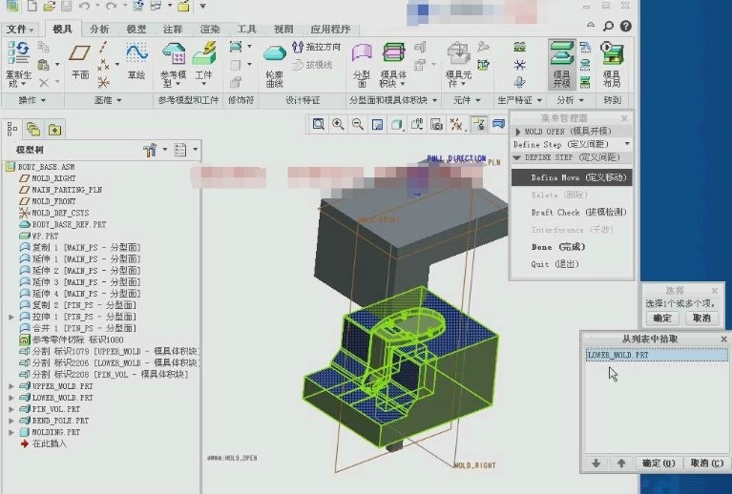Click 确定 in the 选择 dialog
This screenshot has width=732, height=494.
[662, 319]
